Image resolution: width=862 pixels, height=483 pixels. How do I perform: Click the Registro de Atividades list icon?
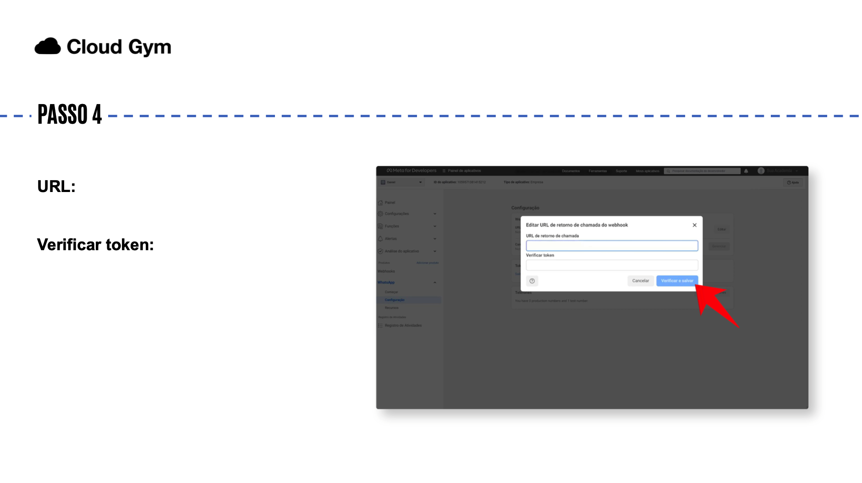pyautogui.click(x=380, y=325)
